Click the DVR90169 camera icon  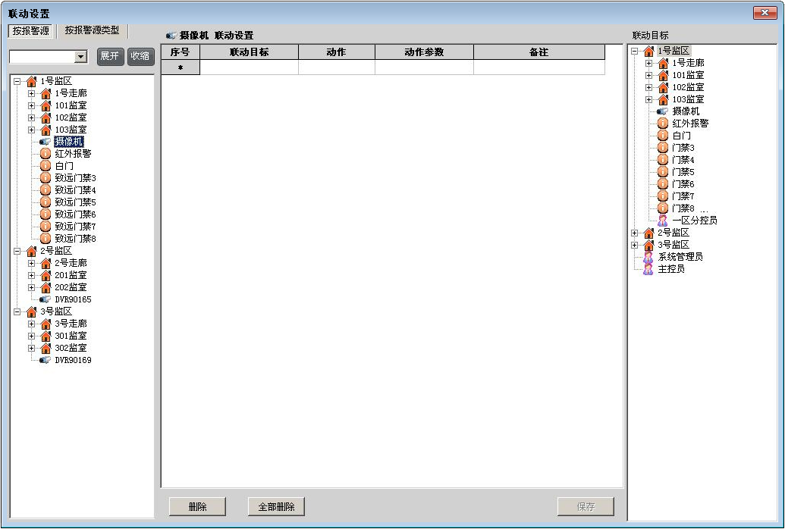pos(46,360)
